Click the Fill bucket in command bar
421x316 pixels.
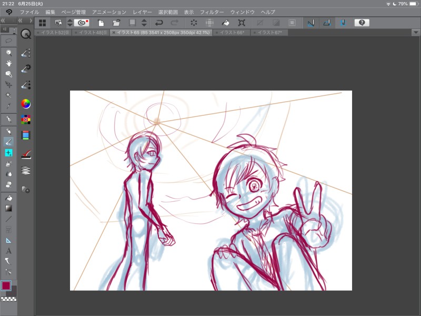(226, 23)
